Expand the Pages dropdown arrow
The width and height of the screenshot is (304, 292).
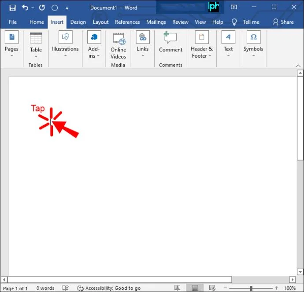click(x=11, y=55)
